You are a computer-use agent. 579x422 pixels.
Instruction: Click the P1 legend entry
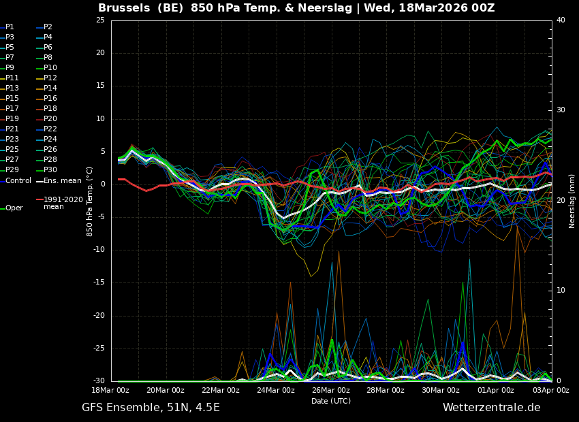[10, 27]
